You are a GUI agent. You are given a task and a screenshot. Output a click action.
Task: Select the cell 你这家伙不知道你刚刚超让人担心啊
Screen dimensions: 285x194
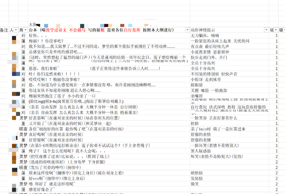pyautogui.click(x=109, y=91)
